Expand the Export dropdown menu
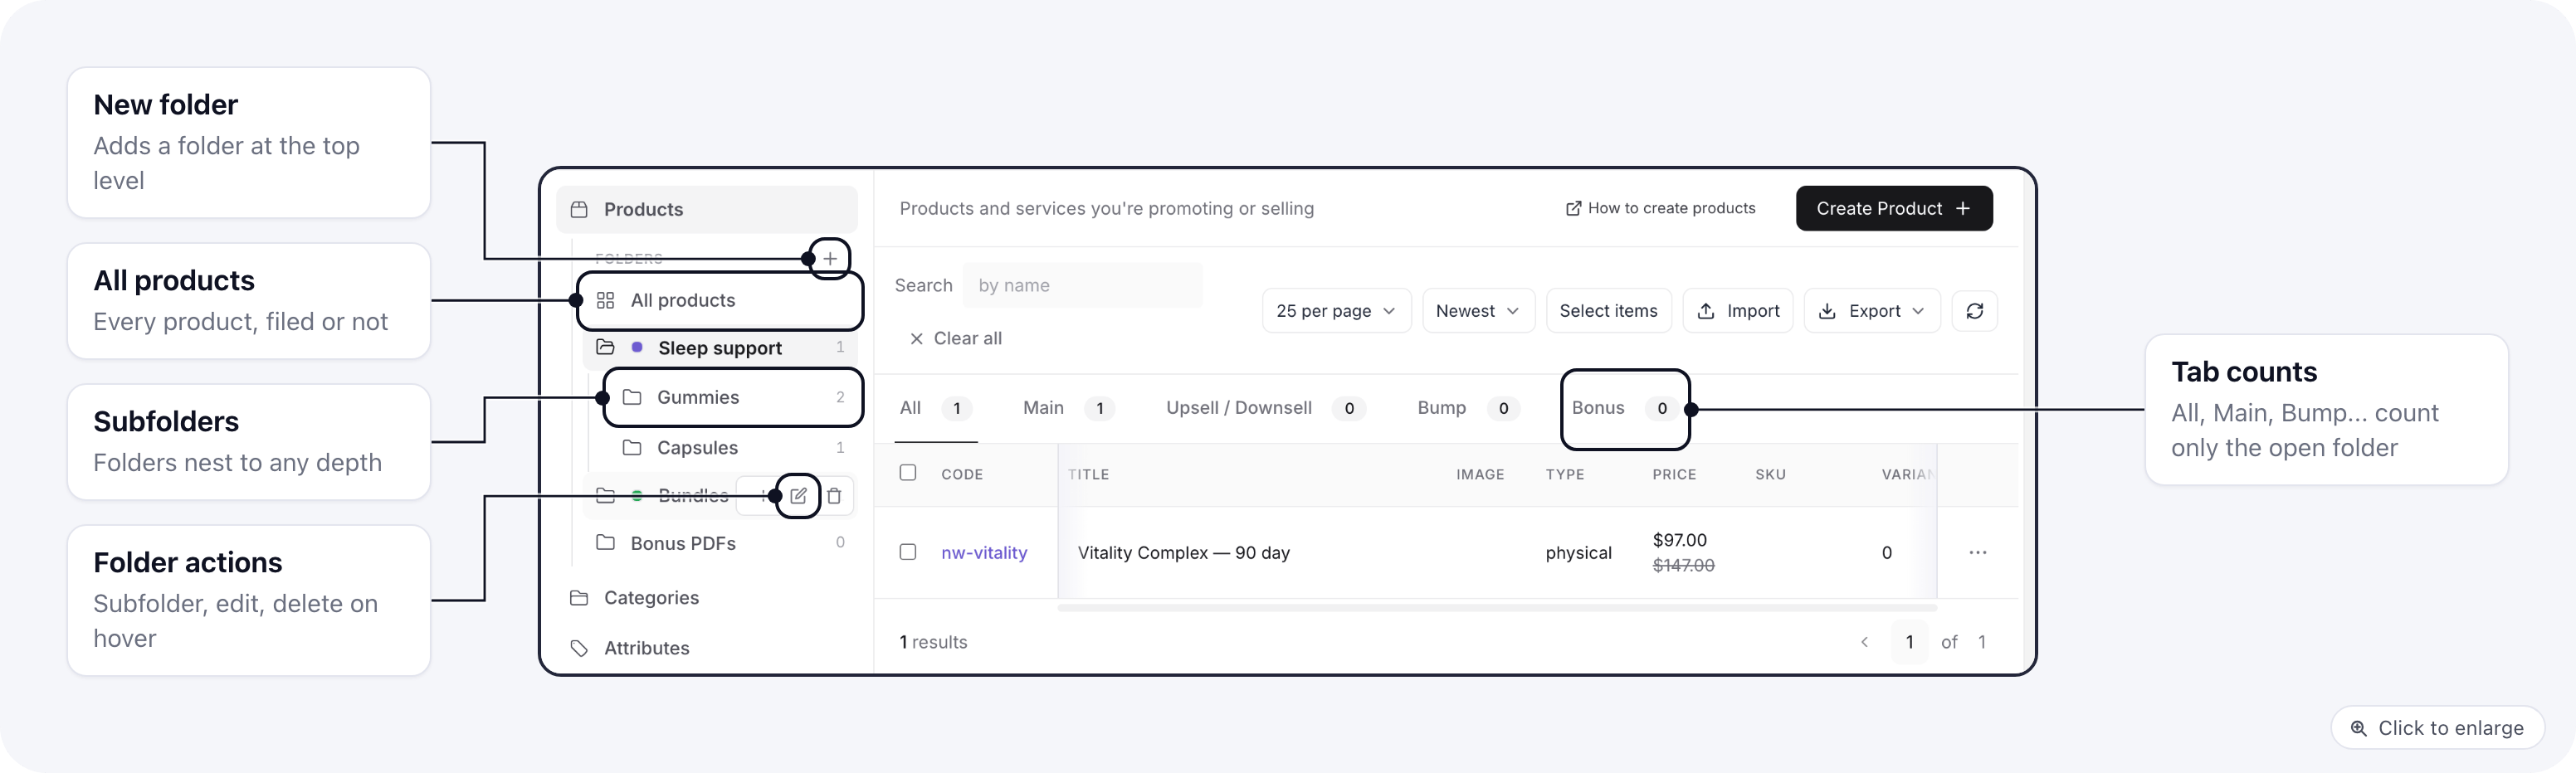Image resolution: width=2576 pixels, height=773 pixels. tap(1872, 311)
